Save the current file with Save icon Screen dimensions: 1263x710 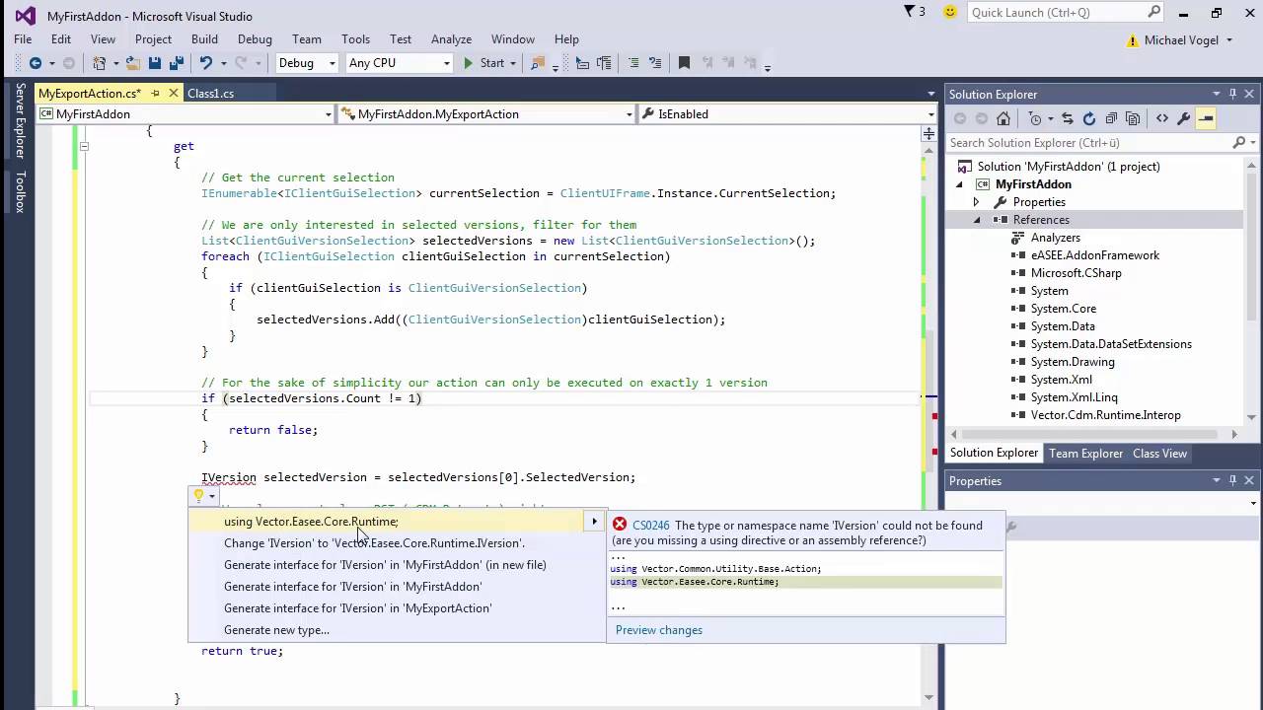click(155, 63)
